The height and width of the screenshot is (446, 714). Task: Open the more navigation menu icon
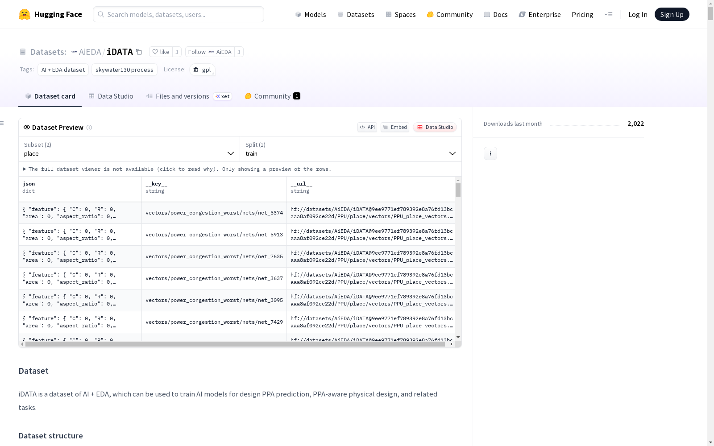608,14
